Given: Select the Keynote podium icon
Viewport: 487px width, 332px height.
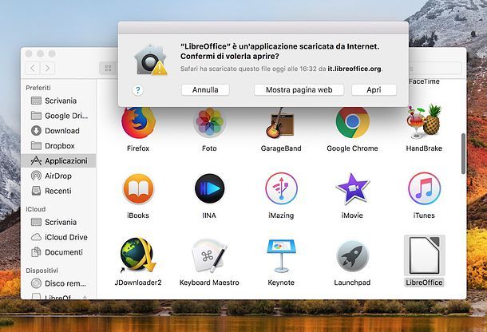Looking at the screenshot, I should point(281,256).
